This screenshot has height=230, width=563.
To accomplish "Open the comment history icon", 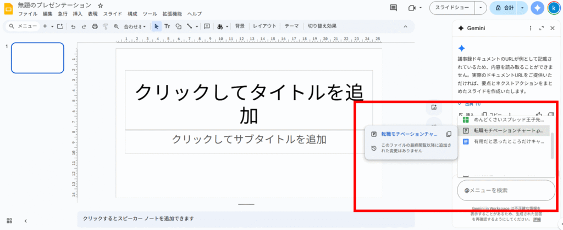I will tap(393, 8).
